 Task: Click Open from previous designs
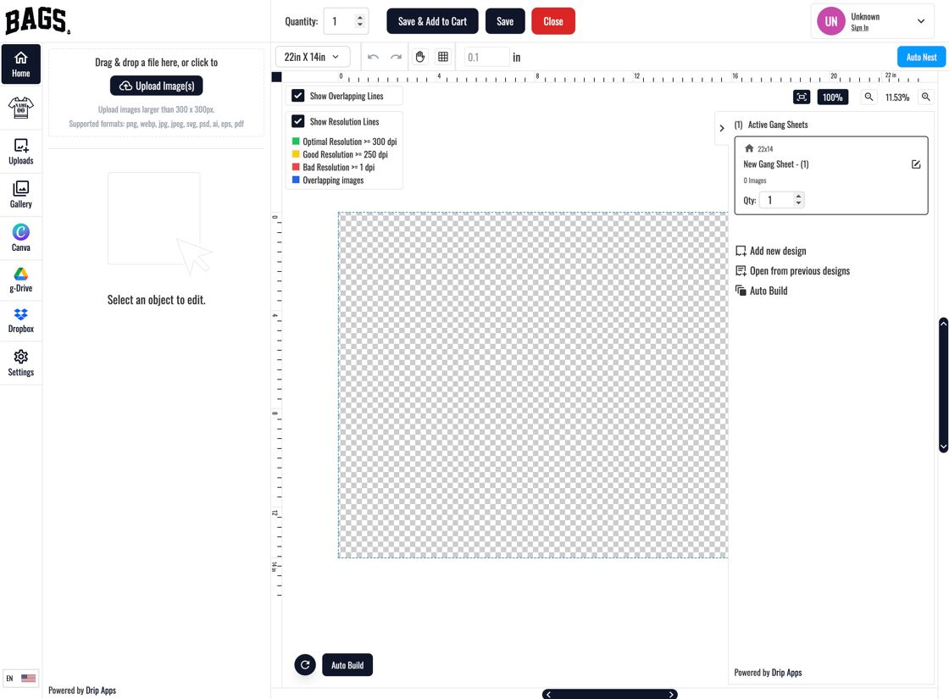792,270
